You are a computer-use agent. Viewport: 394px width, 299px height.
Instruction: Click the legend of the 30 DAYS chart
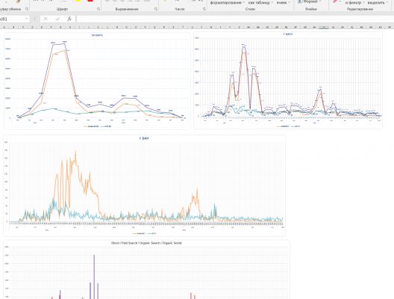click(x=98, y=126)
